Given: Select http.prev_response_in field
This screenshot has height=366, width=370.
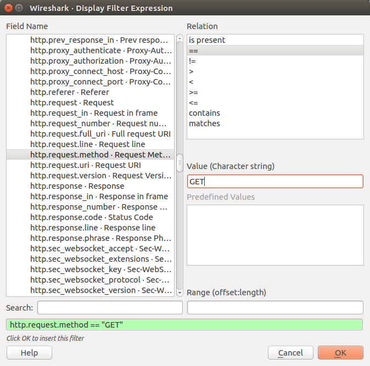Looking at the screenshot, I should click(x=91, y=40).
